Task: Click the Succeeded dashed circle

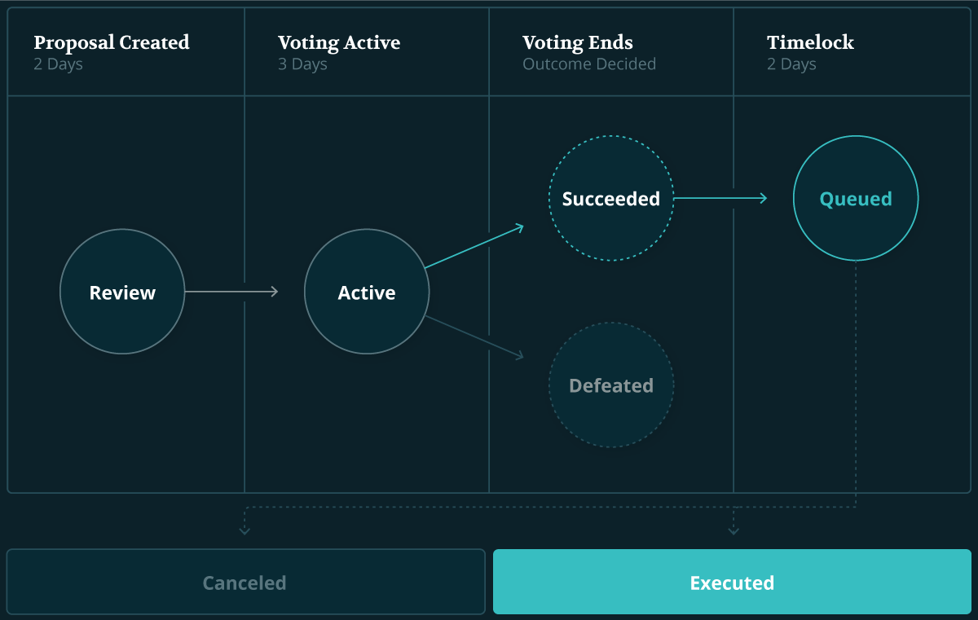Action: click(x=611, y=198)
